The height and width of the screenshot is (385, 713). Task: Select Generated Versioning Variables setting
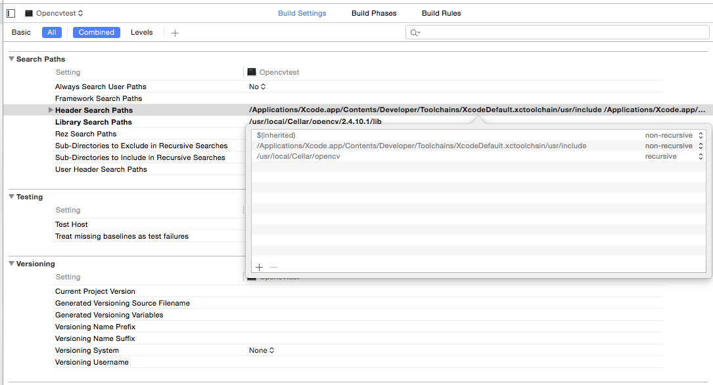(109, 315)
